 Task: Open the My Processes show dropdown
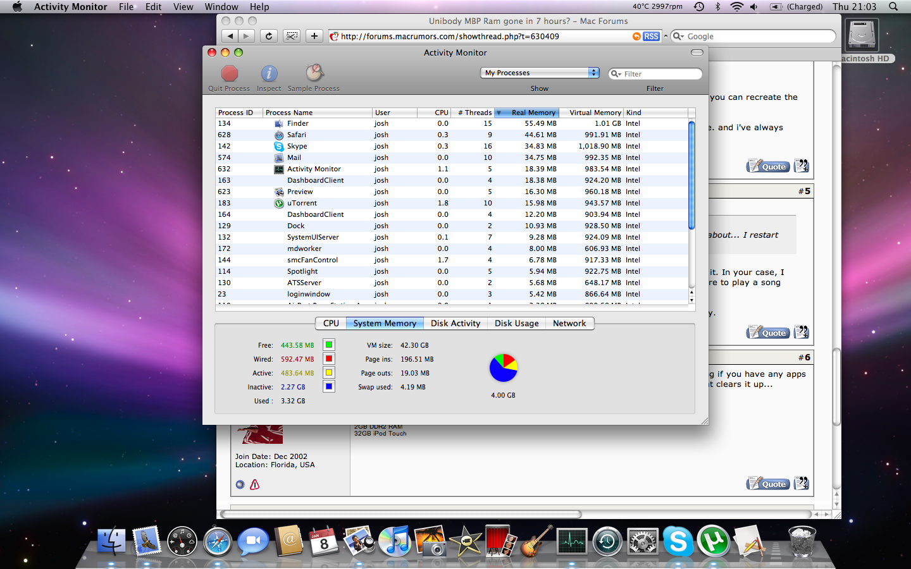540,73
